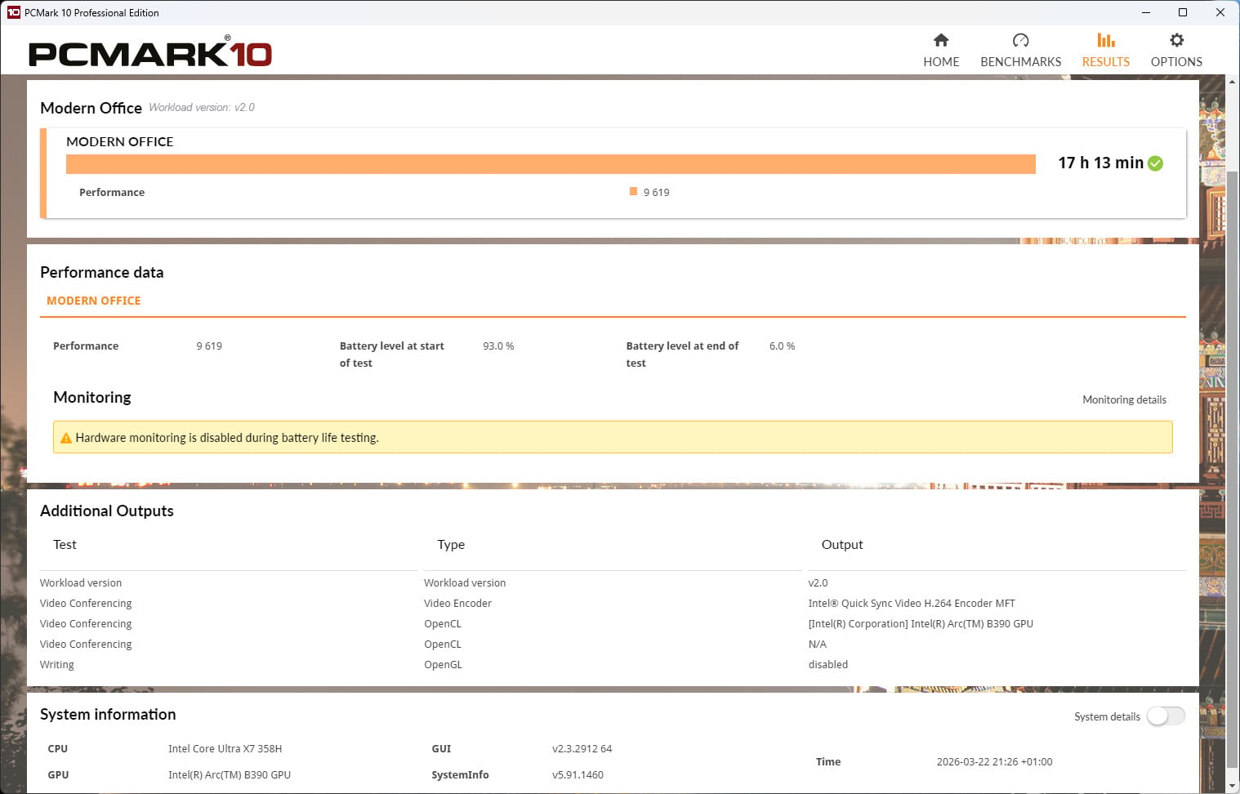Click the PCMARK10 logo

[x=150, y=52]
